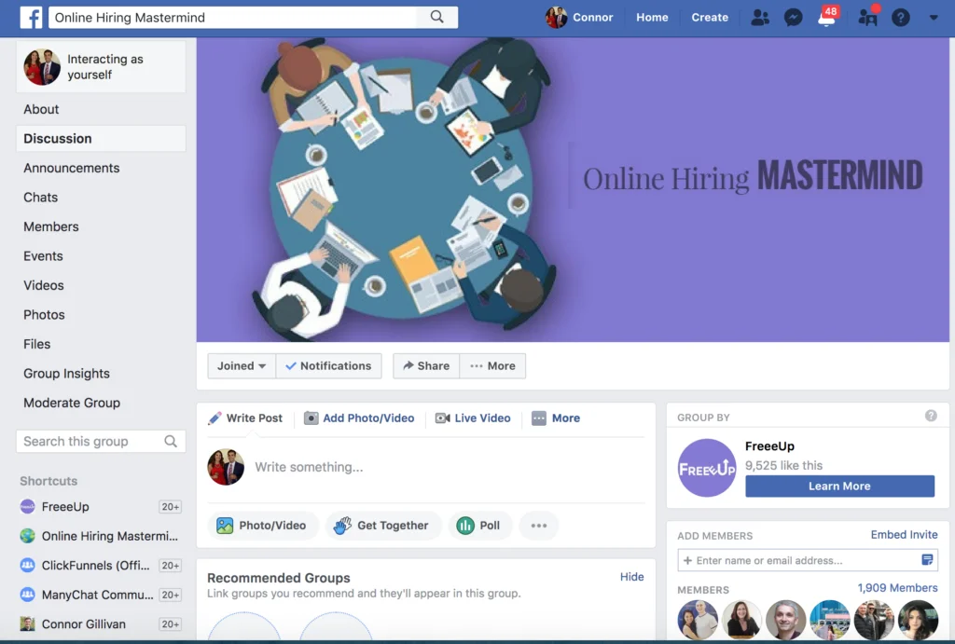Click the Live Video camera icon
The height and width of the screenshot is (644, 955).
pyautogui.click(x=443, y=418)
